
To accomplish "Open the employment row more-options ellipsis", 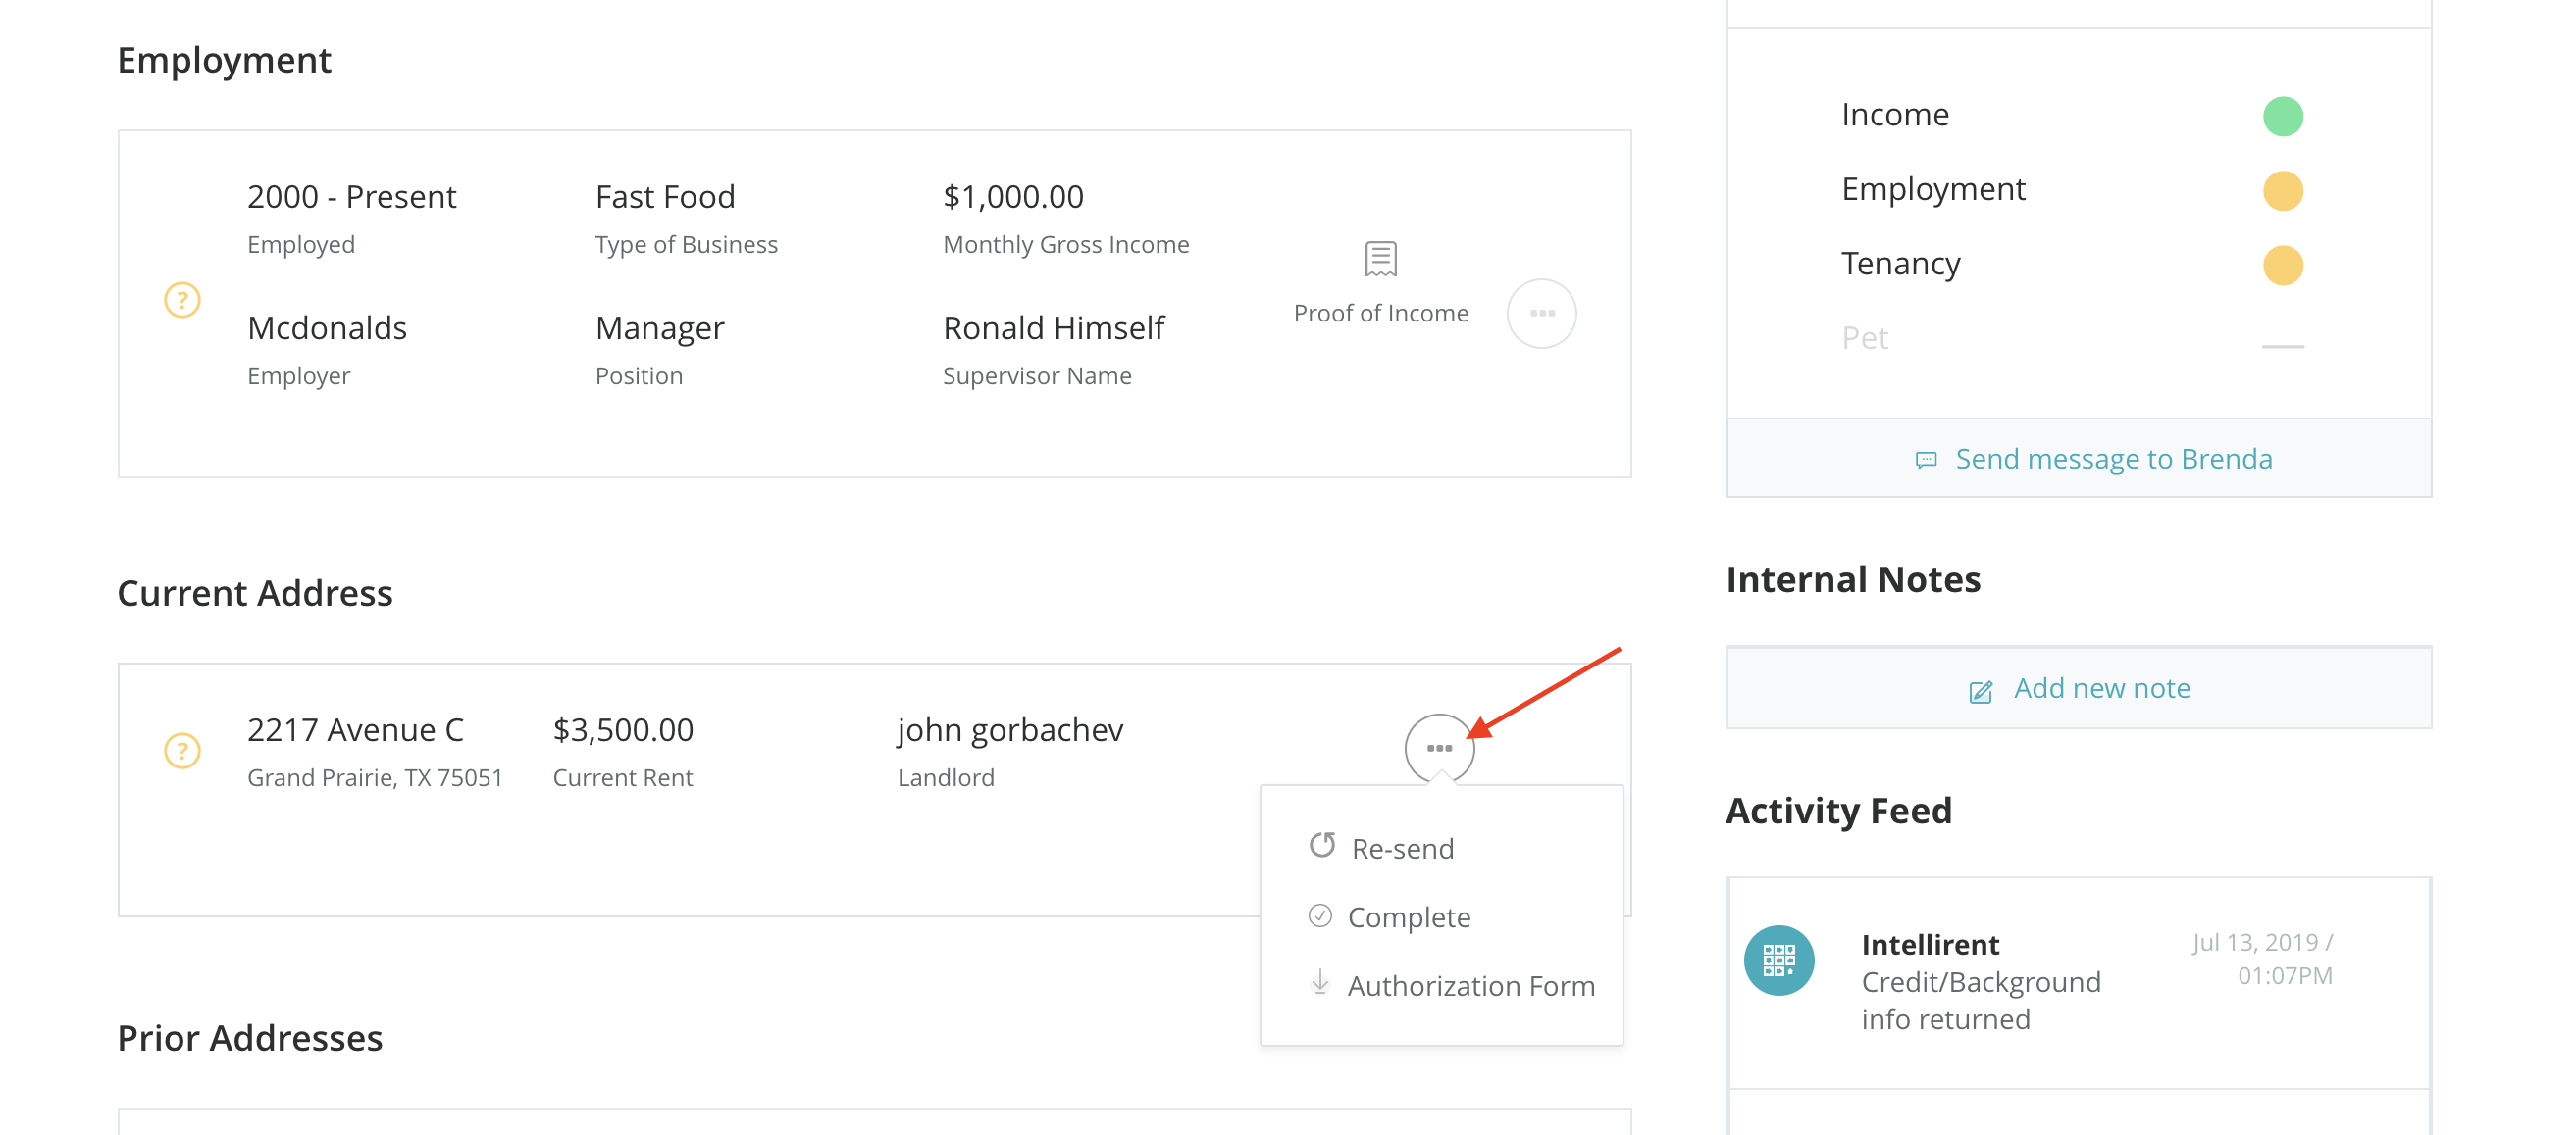I will (x=1541, y=314).
